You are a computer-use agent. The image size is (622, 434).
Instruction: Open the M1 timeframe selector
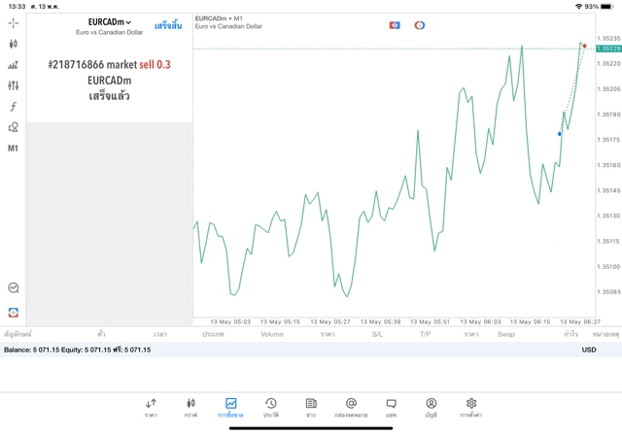coord(13,149)
